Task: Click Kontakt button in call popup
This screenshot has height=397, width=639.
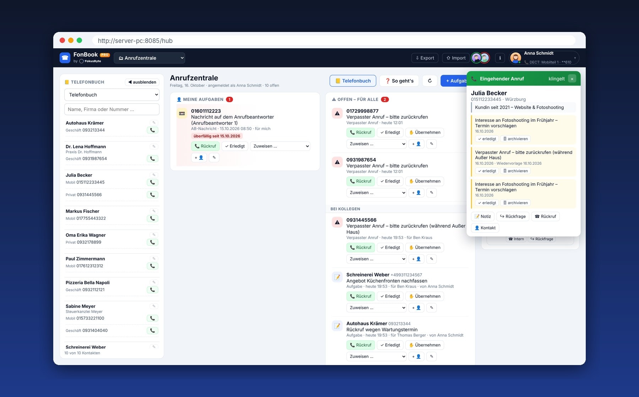Action: coord(485,228)
